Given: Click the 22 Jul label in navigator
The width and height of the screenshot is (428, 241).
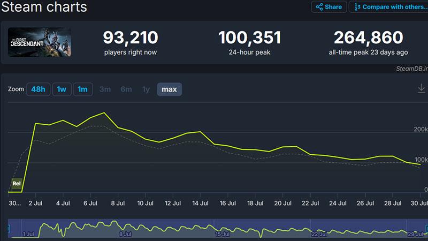Looking at the screenshot, I should coord(319,234).
